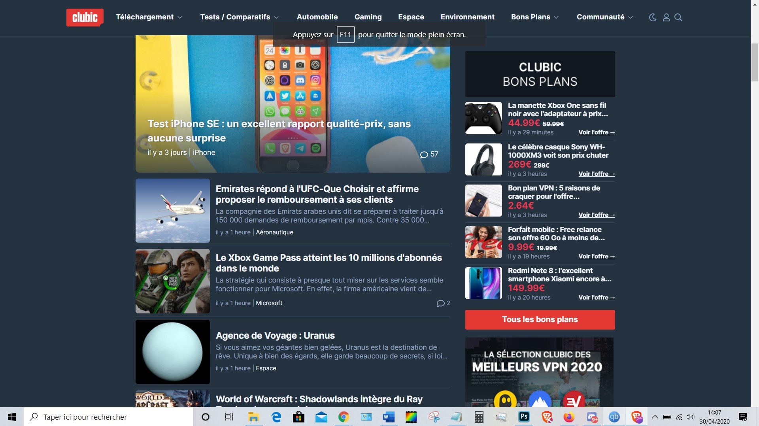Expand the Bons Plans dropdown menu

pyautogui.click(x=534, y=17)
